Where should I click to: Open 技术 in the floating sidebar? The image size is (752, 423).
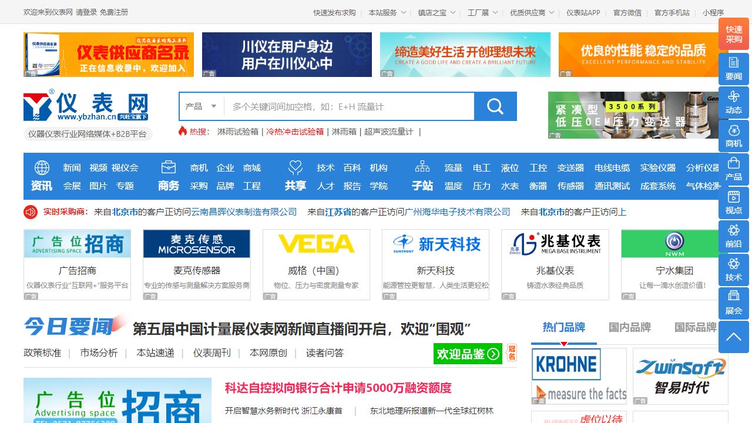tap(734, 270)
